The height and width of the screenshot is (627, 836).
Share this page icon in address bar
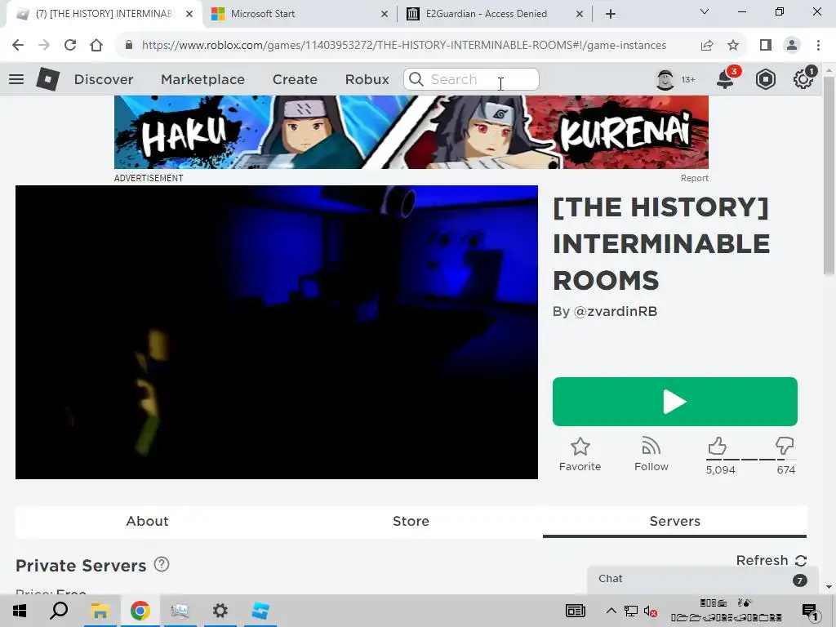(707, 46)
